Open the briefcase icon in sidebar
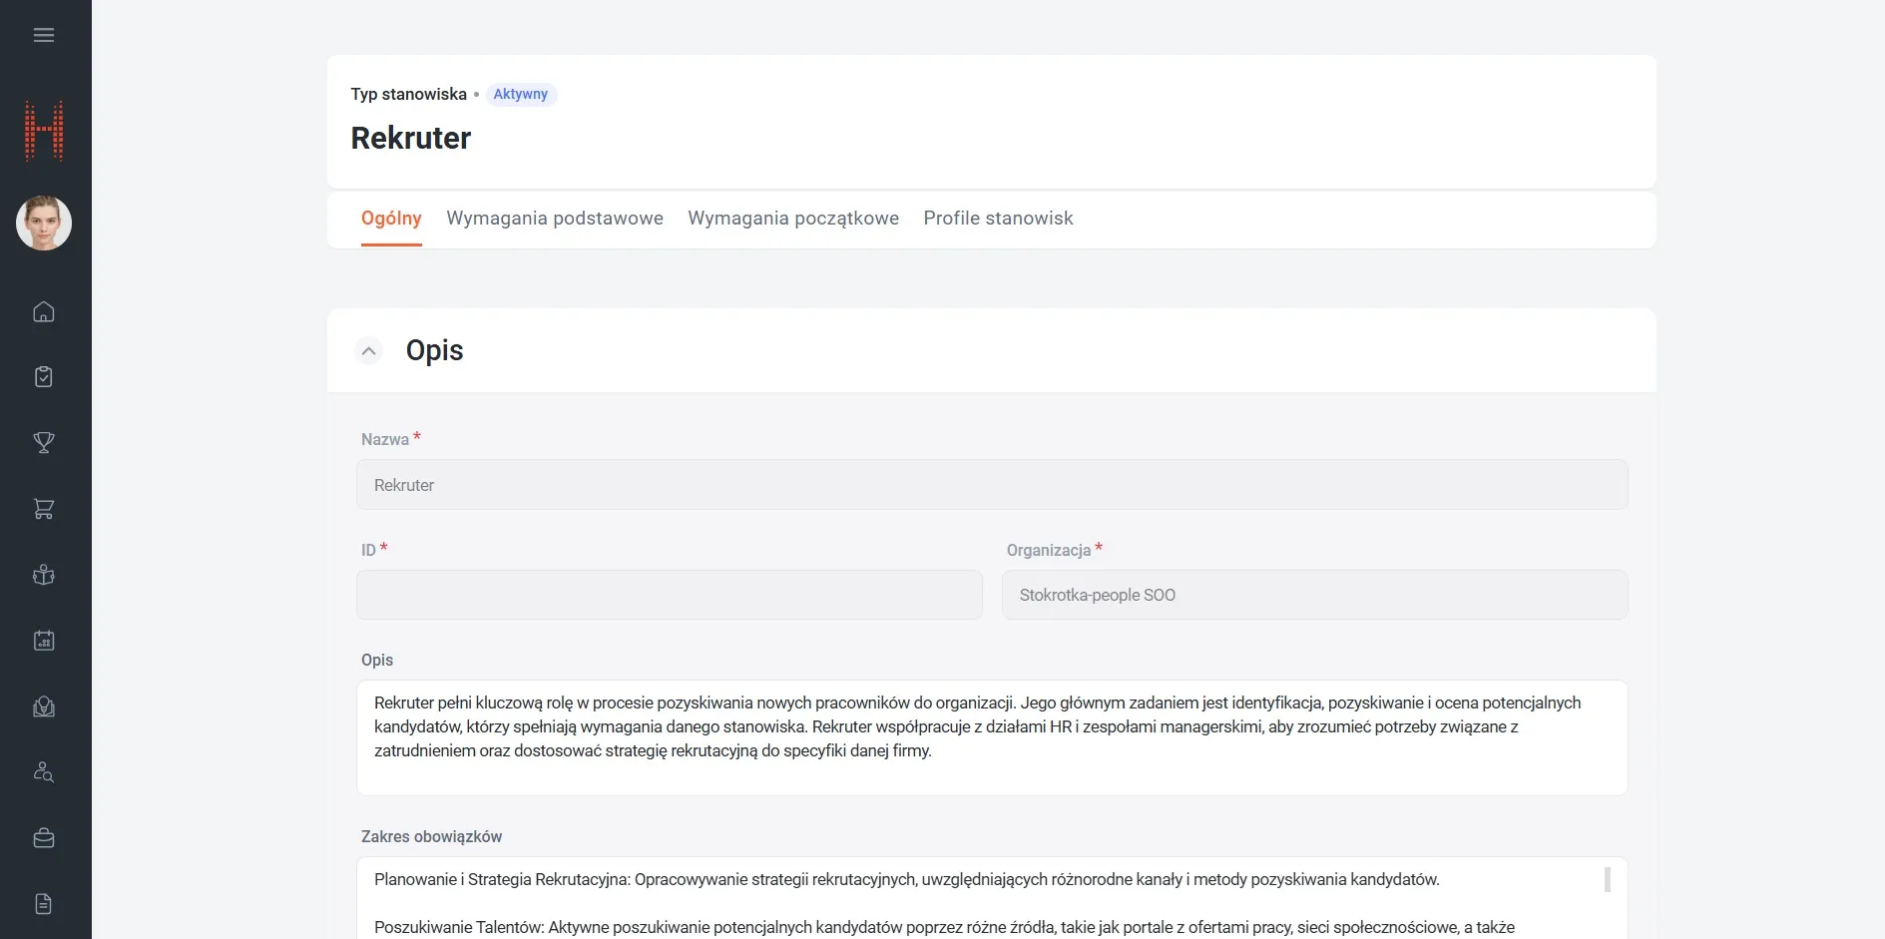Viewport: 1885px width, 939px height. [44, 838]
